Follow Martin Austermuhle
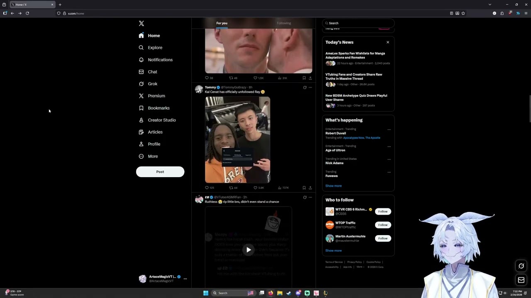The height and width of the screenshot is (298, 531). click(x=383, y=238)
